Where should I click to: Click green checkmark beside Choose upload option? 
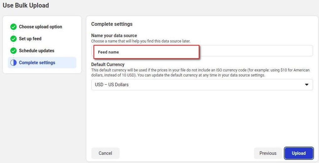click(14, 27)
